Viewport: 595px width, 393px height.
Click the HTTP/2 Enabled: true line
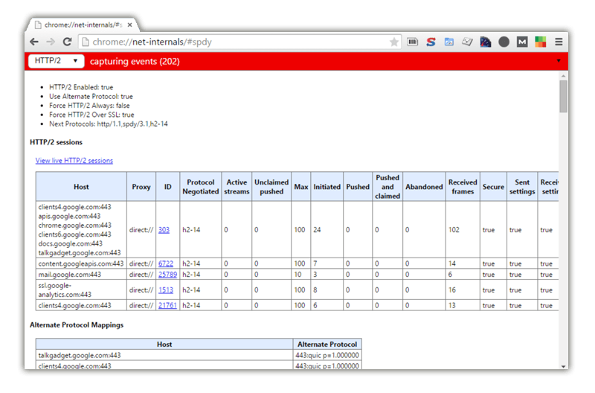pos(81,87)
